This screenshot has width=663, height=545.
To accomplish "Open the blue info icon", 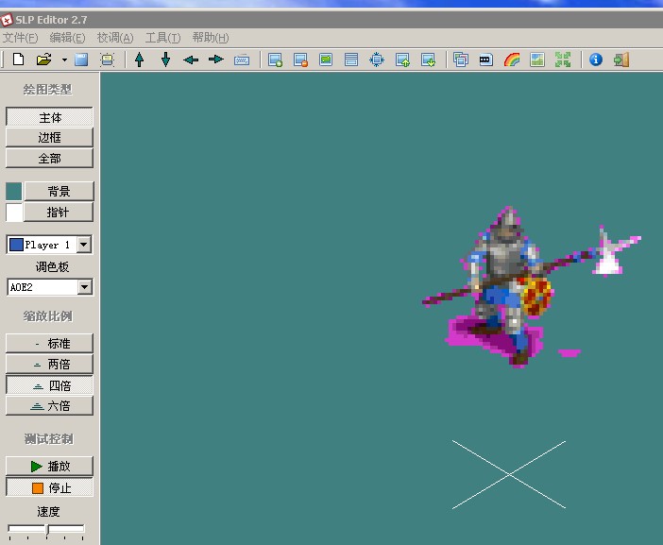I will tap(596, 60).
